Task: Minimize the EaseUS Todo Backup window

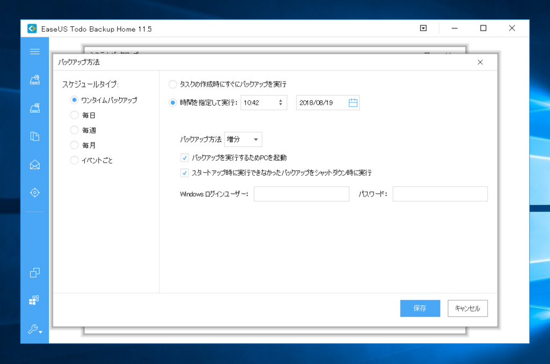Action: pyautogui.click(x=454, y=28)
